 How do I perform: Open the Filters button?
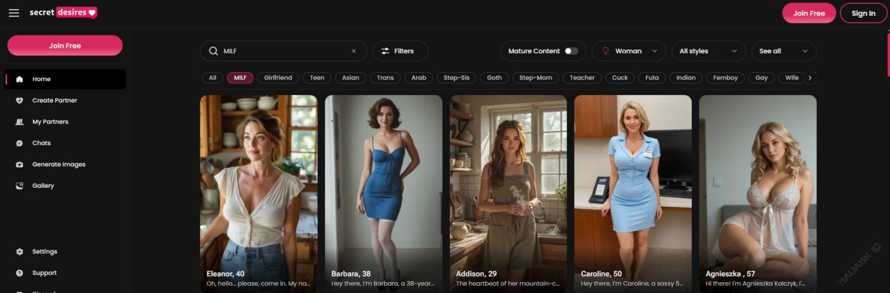pyautogui.click(x=400, y=51)
